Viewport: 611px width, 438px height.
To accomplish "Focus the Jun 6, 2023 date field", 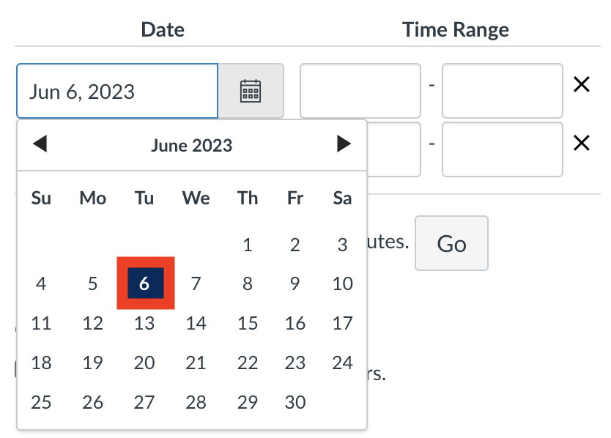I will (x=117, y=91).
